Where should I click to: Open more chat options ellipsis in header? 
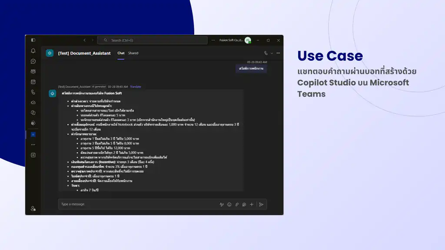pos(278,53)
